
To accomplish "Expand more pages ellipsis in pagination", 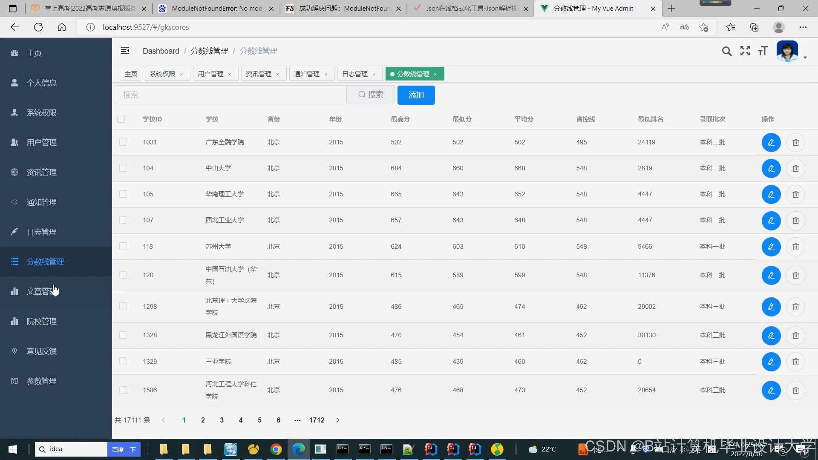I will point(297,420).
